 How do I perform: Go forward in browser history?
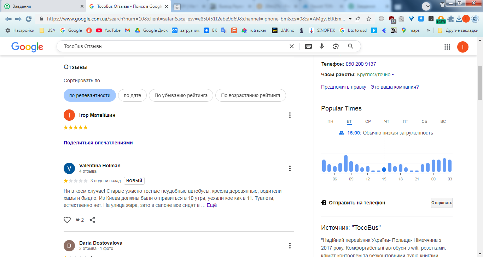click(18, 19)
